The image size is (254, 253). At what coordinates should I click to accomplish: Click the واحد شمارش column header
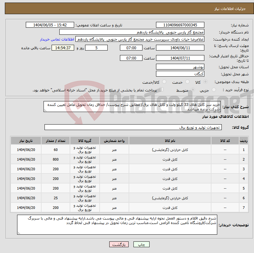tap(114, 141)
